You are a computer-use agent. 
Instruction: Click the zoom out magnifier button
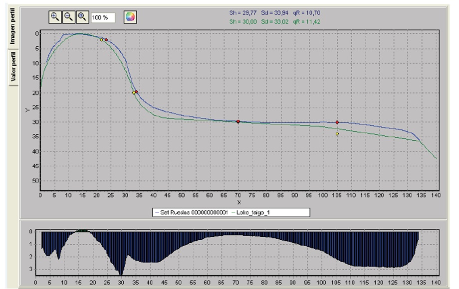pyautogui.click(x=68, y=16)
